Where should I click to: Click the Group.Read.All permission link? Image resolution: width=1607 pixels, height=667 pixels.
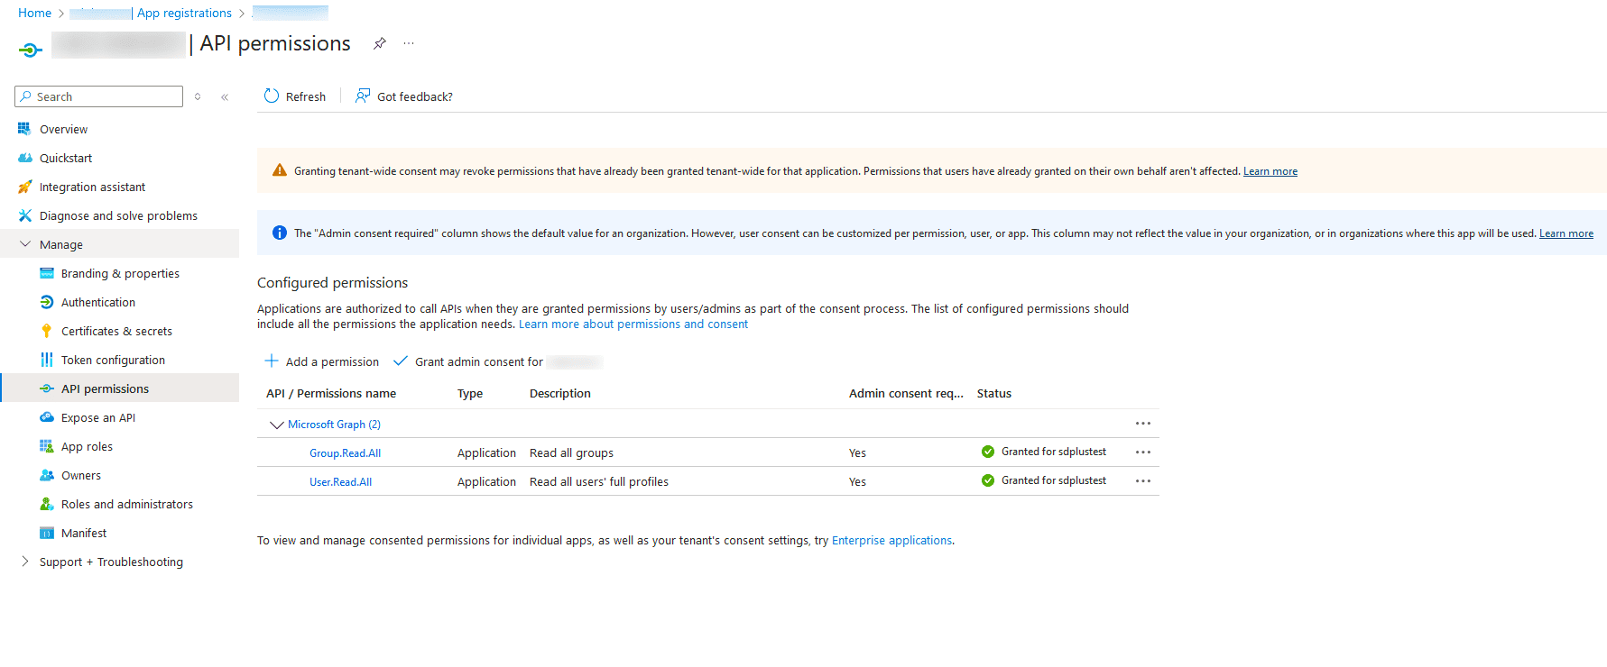345,453
